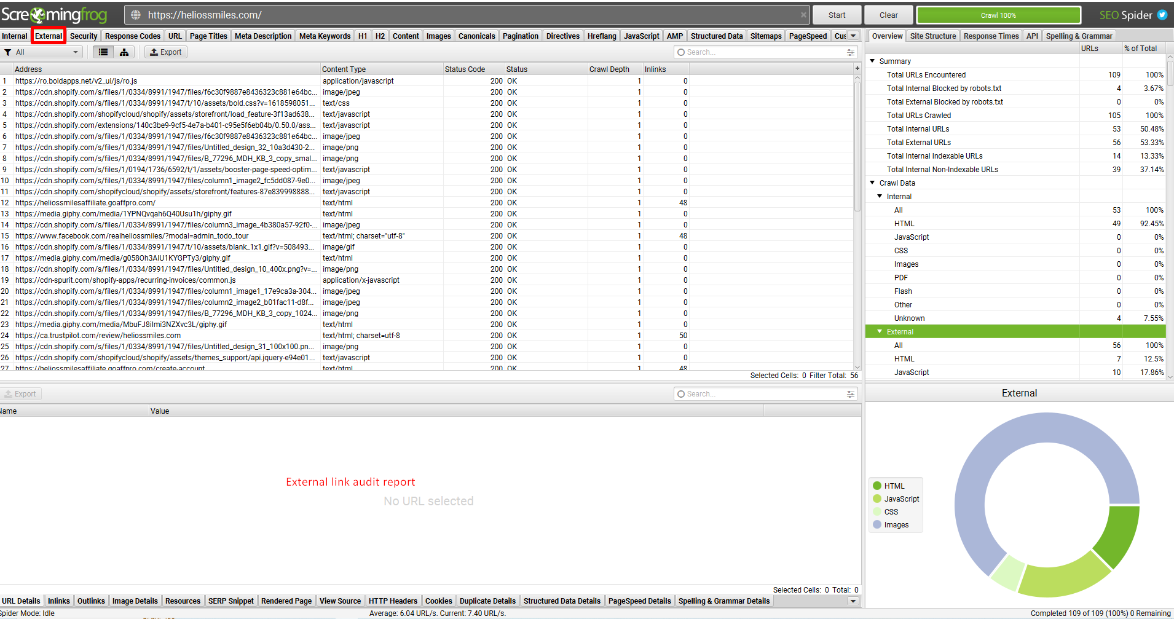Show more top tabs via overflow arrow

coord(853,36)
